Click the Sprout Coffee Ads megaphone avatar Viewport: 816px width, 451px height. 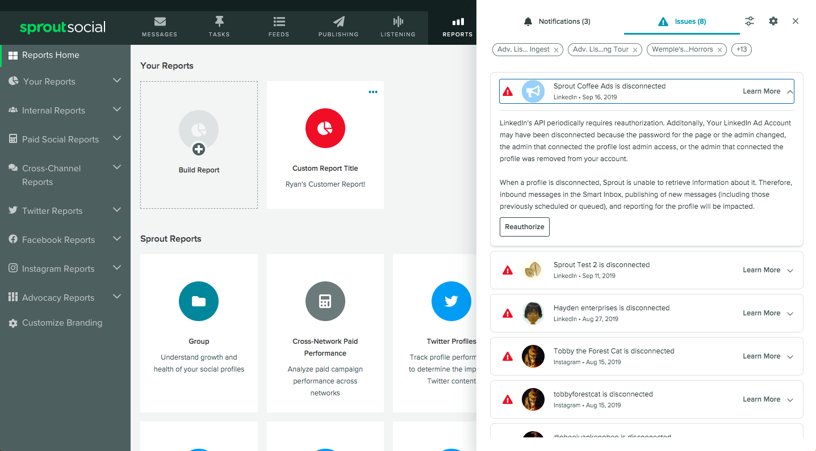[x=533, y=91]
